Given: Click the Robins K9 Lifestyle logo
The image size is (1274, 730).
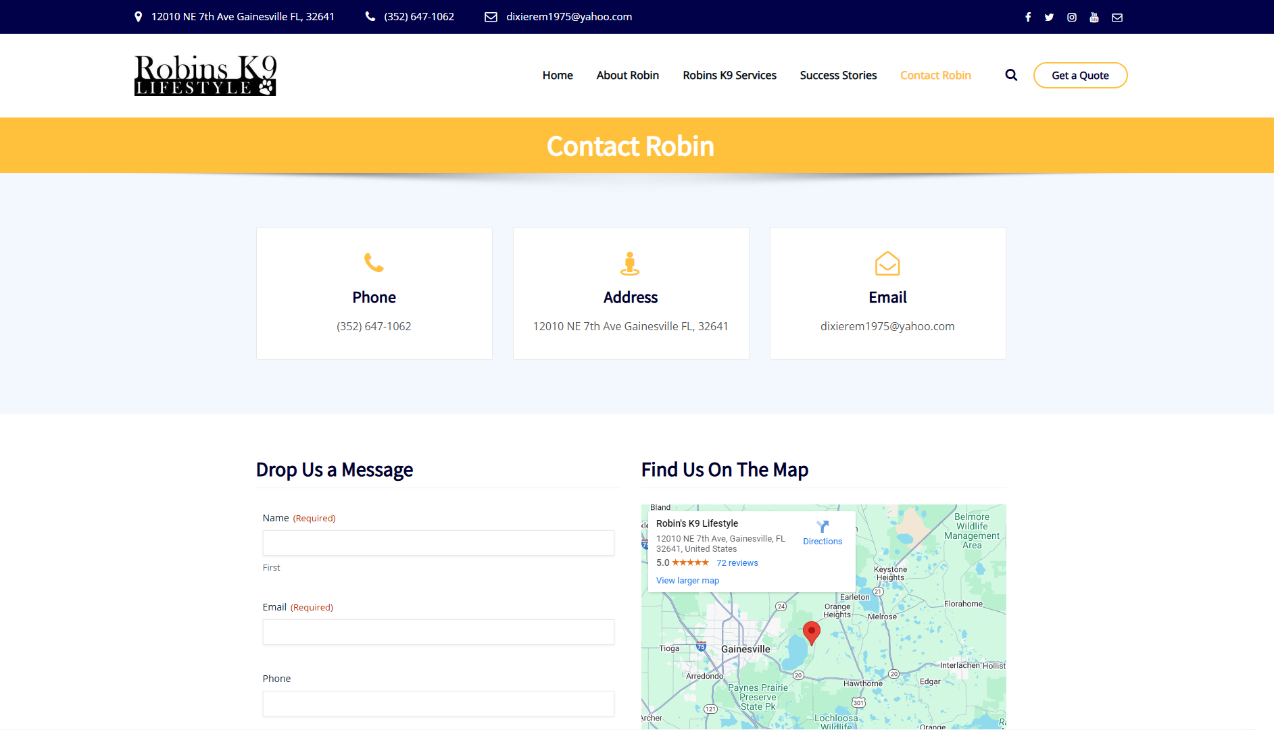Looking at the screenshot, I should coord(205,75).
